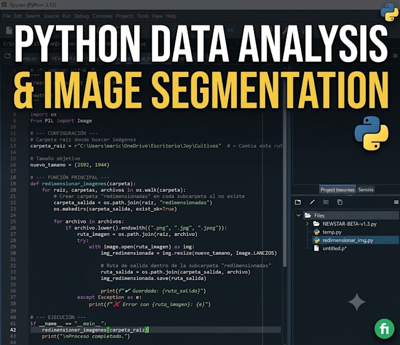Select temp.py in the file tree
The width and height of the screenshot is (400, 345).
332,232
